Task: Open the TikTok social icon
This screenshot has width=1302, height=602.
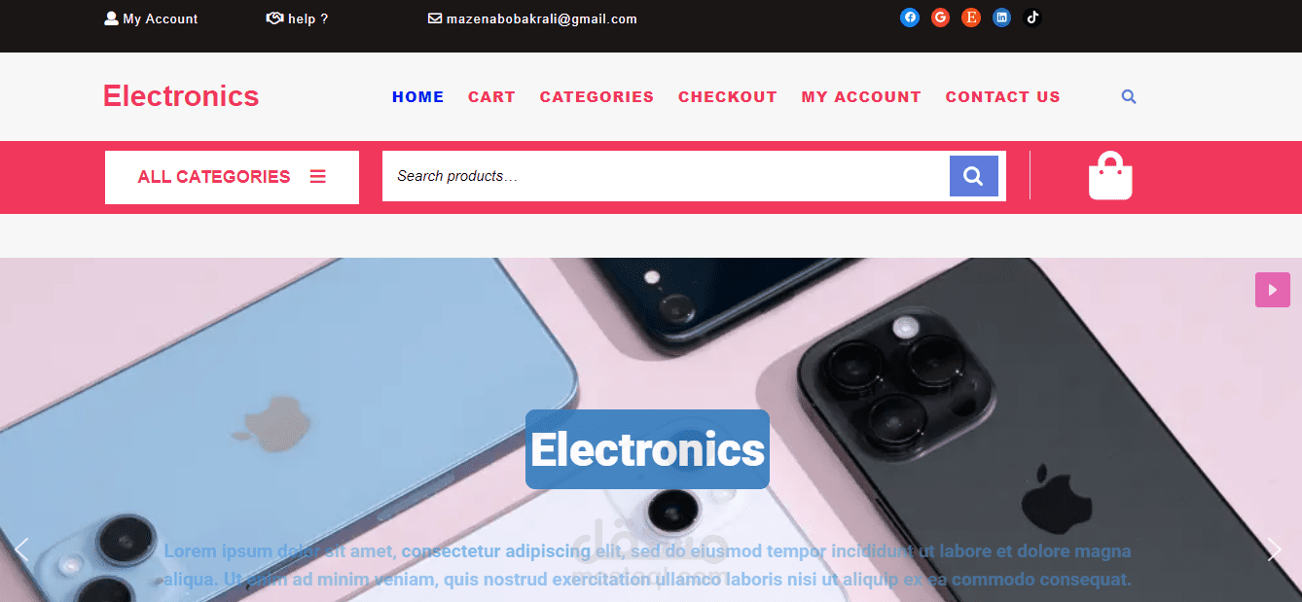Action: pyautogui.click(x=1032, y=18)
